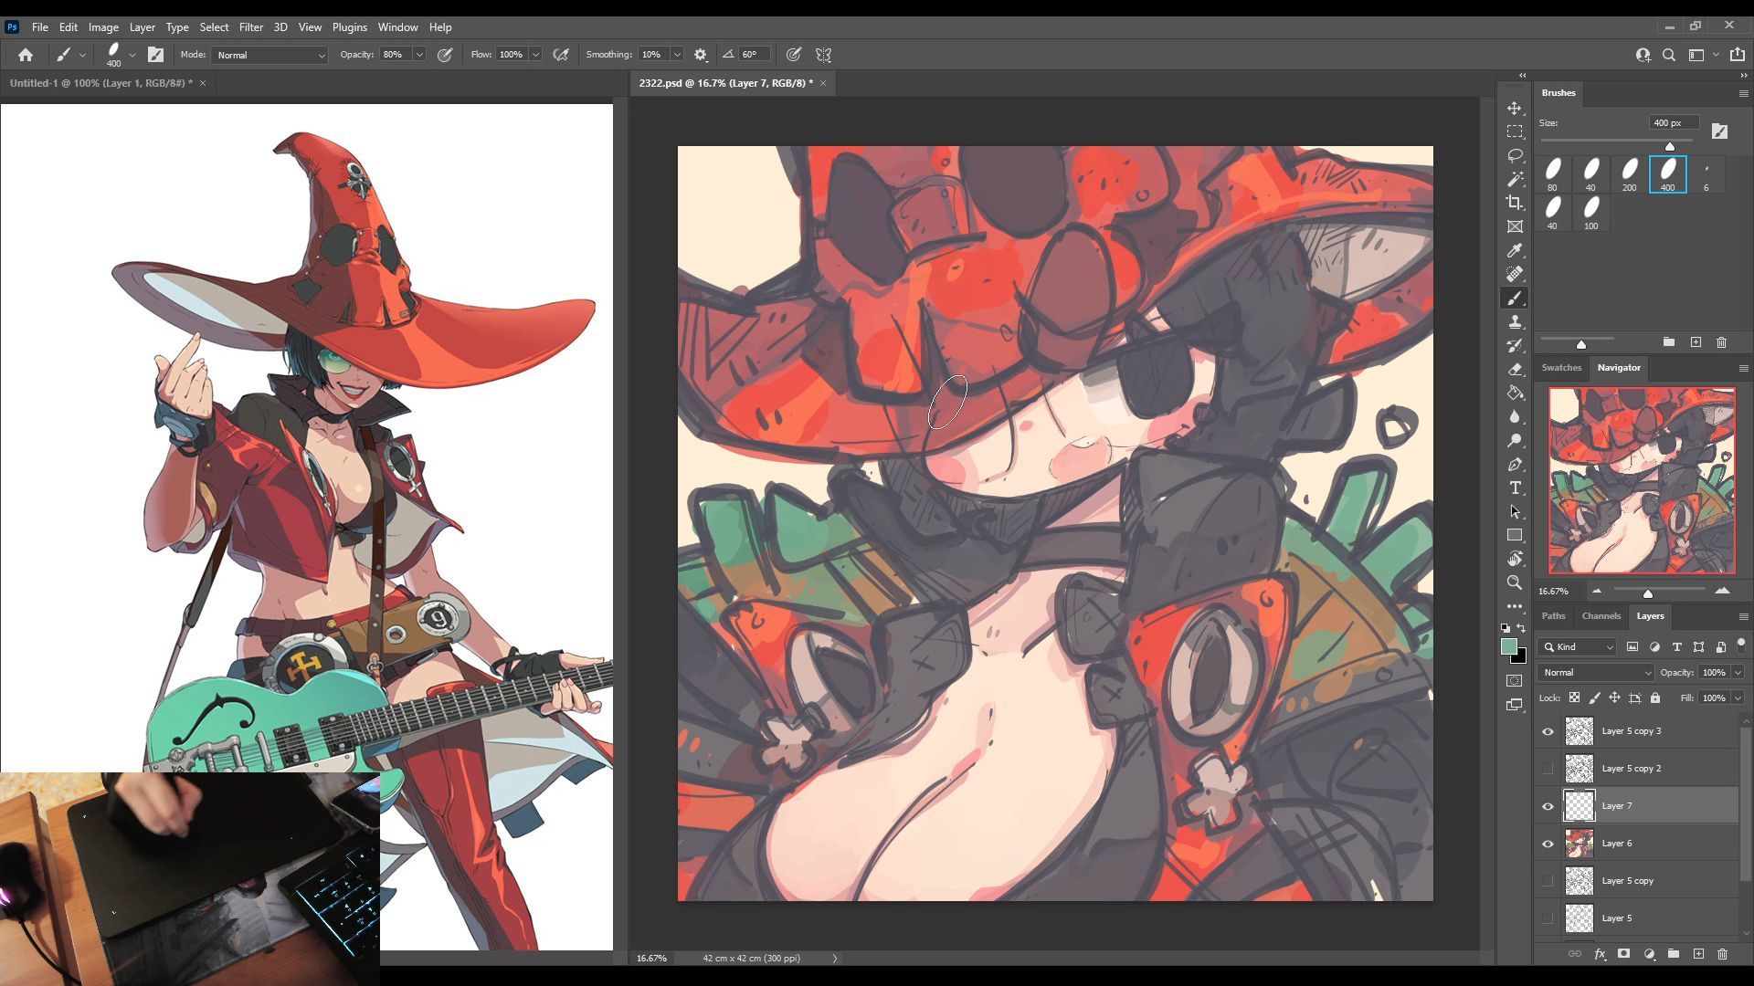Select the Clone Stamp tool
The width and height of the screenshot is (1754, 986).
[x=1515, y=321]
